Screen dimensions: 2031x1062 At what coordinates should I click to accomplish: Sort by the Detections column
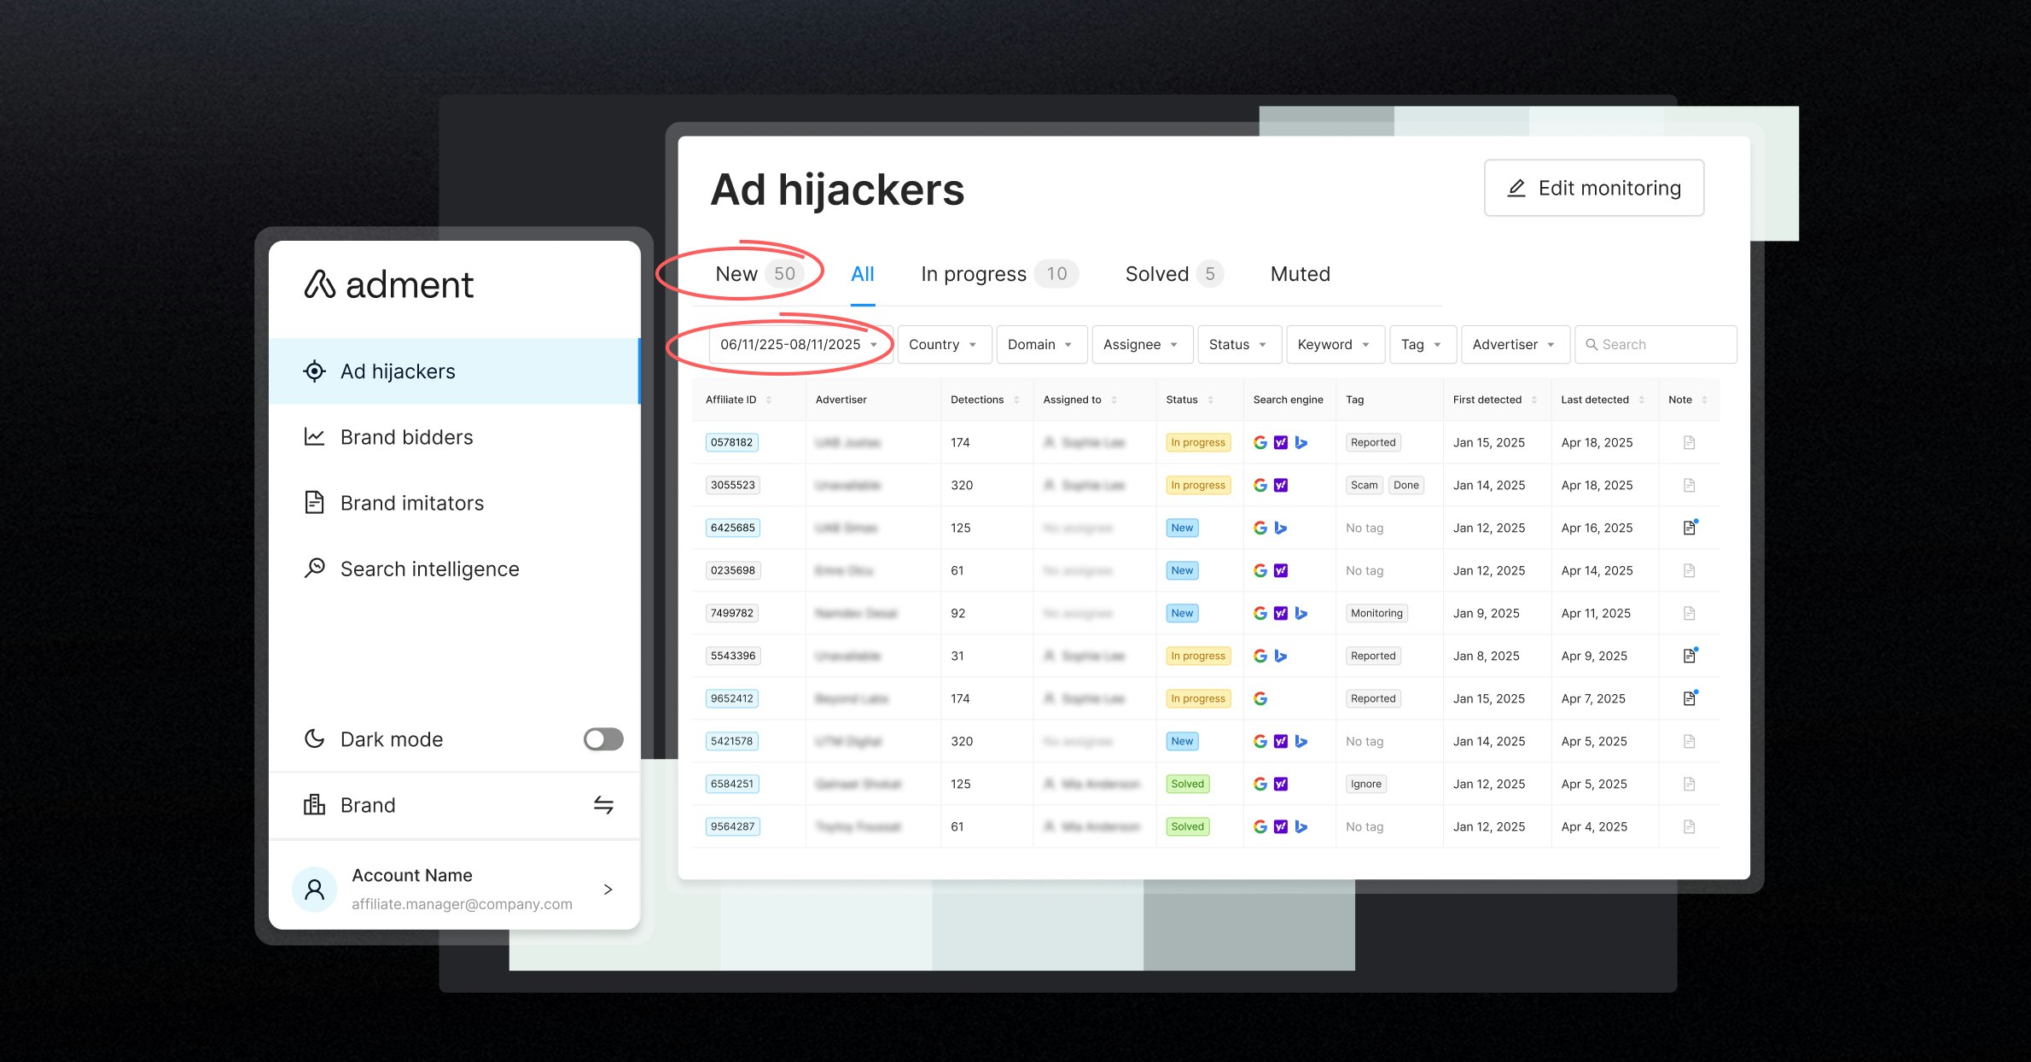click(1016, 400)
